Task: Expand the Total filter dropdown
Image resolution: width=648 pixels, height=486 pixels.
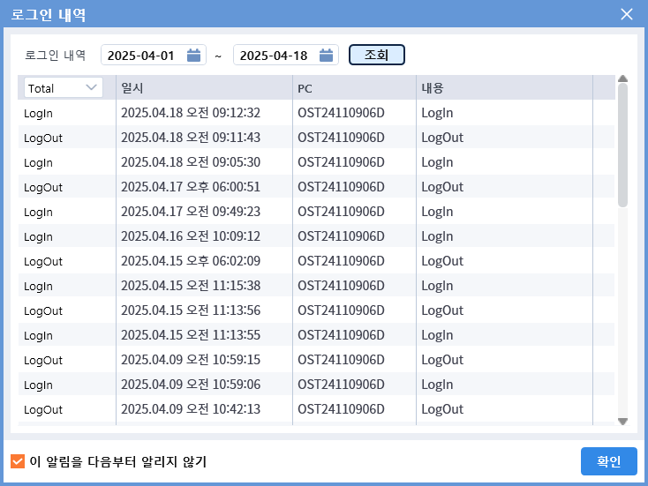Action: pyautogui.click(x=64, y=88)
